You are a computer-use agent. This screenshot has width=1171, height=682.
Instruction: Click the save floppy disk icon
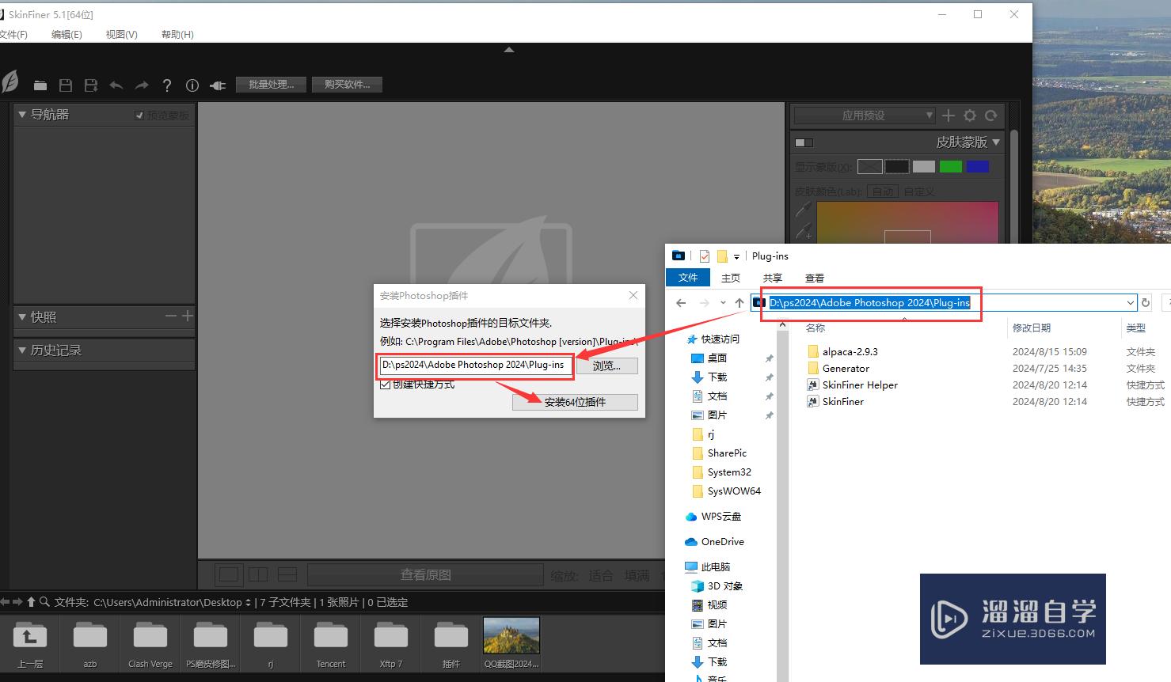pos(66,85)
